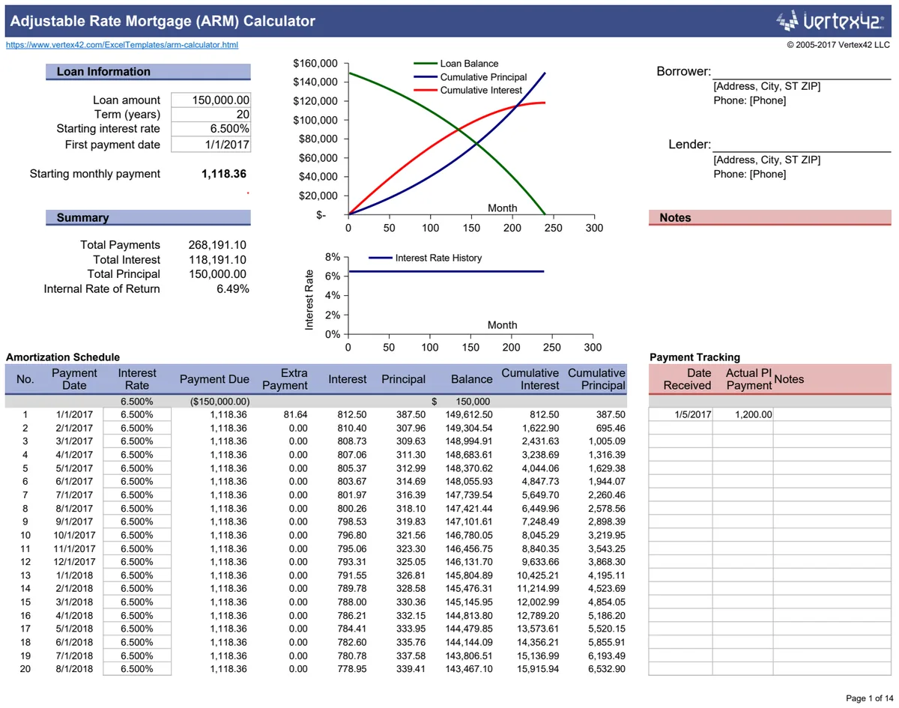Image resolution: width=899 pixels, height=708 pixels.
Task: Select the Term (years) field
Action: point(211,115)
